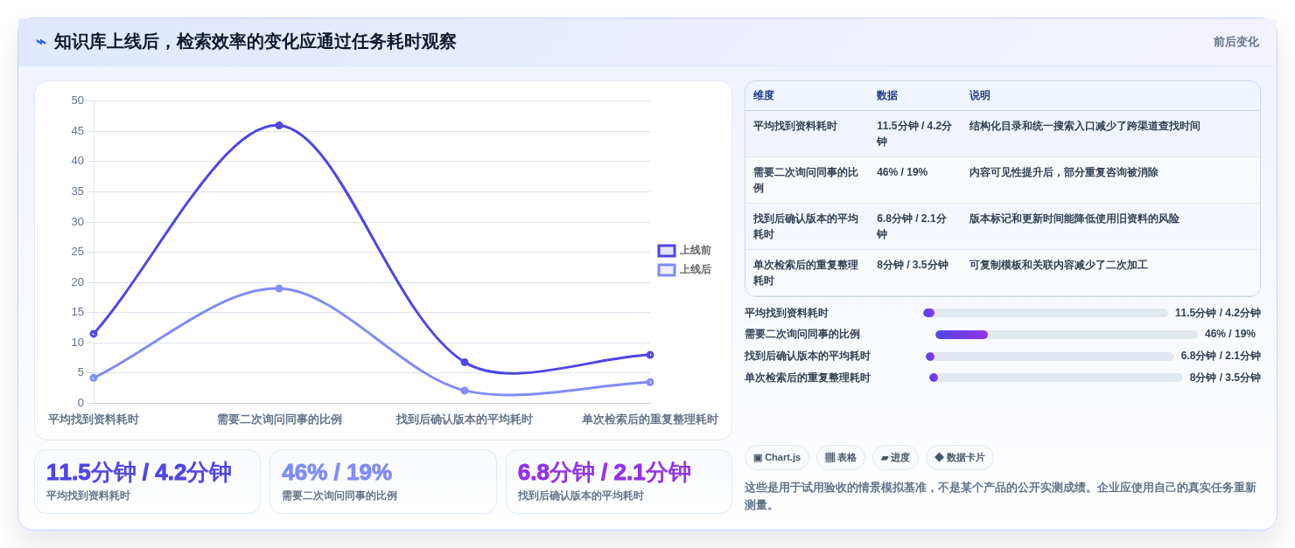Screen dimensions: 1295x548
Task: Click description 内容可见性提升后，部分重复咨询被消除
Action: [1064, 172]
